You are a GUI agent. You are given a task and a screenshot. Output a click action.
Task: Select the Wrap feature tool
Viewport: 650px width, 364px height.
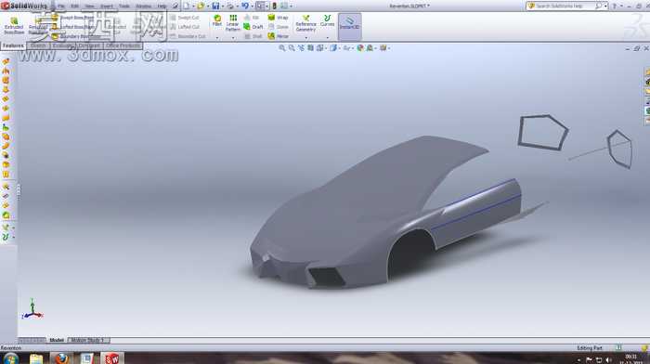click(279, 18)
